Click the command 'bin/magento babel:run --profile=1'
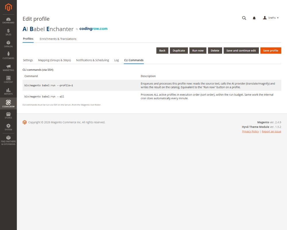 pos(49,85)
